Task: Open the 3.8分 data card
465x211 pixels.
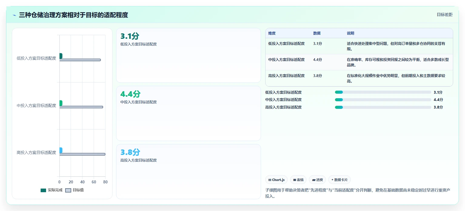Action: (x=188, y=172)
